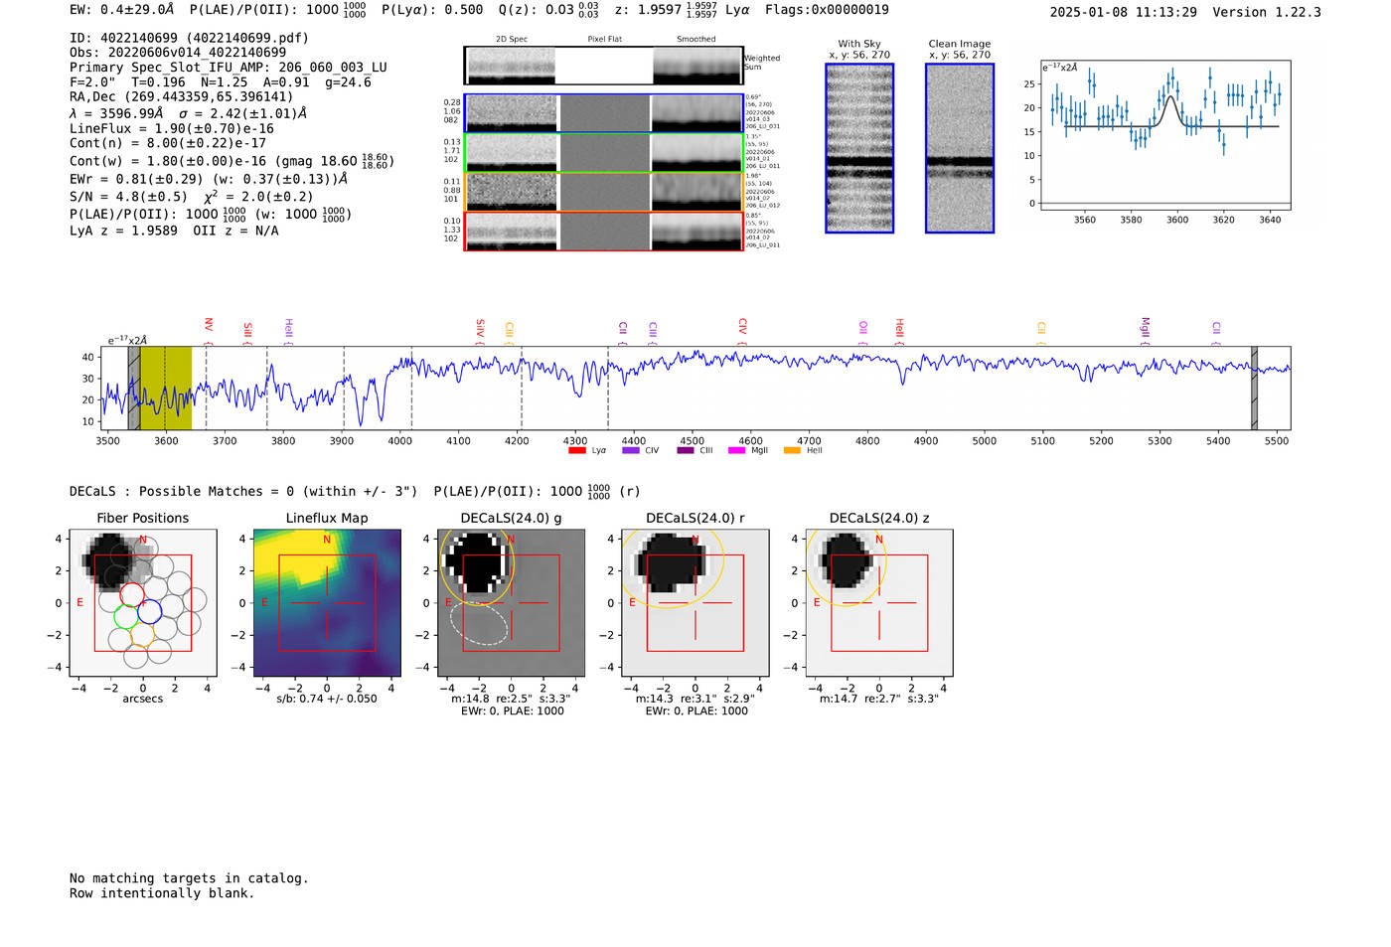Select the red-bordered fiber spectrum row
The image size is (1391, 947).
[x=604, y=232]
